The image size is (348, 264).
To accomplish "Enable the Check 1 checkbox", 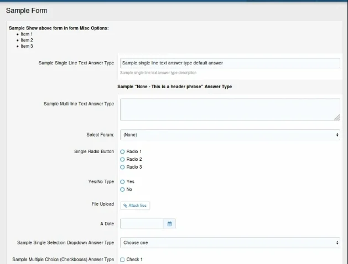I will tap(122, 260).
